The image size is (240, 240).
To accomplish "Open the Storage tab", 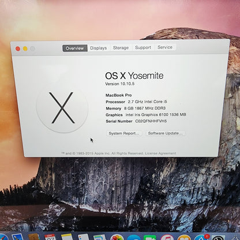I will tap(121, 48).
